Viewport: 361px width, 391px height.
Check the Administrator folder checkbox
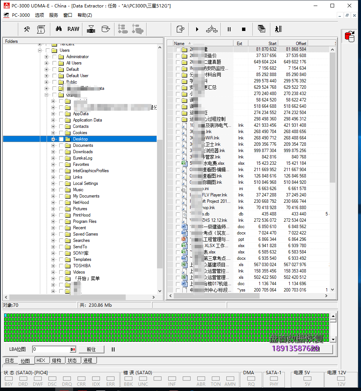[54, 57]
